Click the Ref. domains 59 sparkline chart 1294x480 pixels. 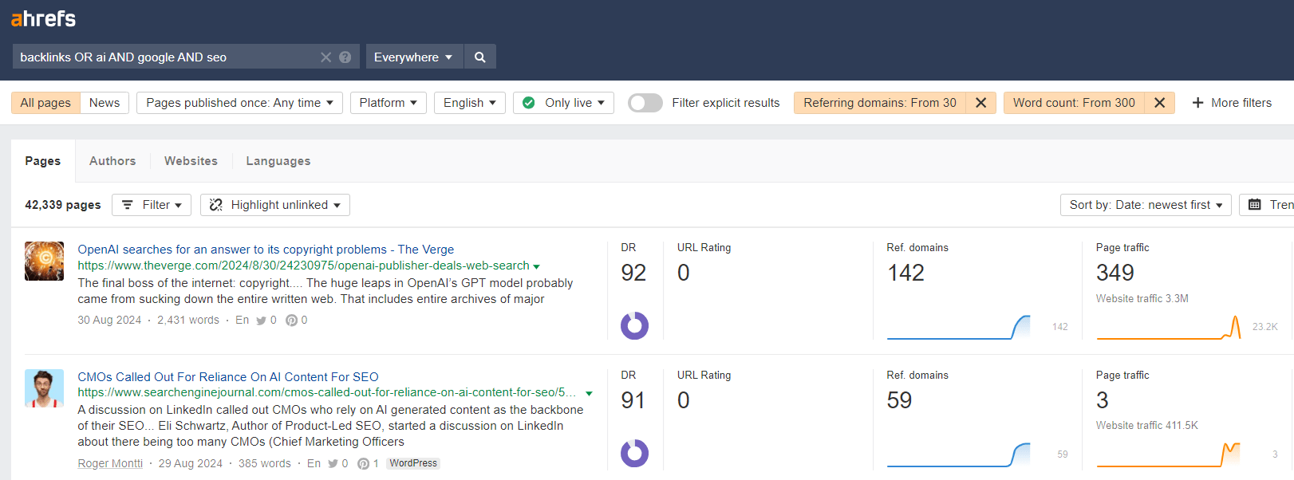(x=959, y=454)
